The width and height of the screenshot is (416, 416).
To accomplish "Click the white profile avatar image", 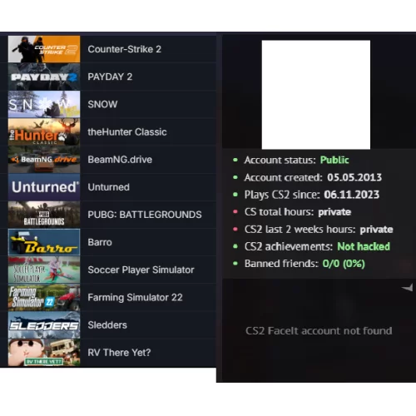I will tap(316, 95).
